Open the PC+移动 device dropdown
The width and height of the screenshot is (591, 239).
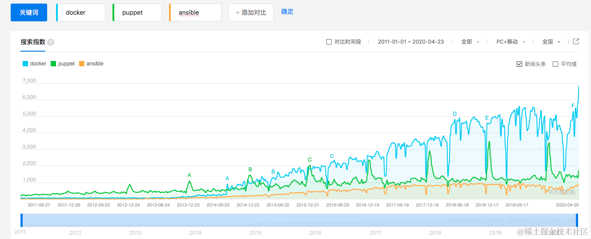tap(511, 42)
